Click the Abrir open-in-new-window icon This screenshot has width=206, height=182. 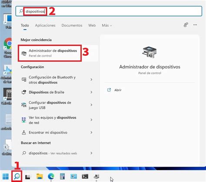(109, 90)
